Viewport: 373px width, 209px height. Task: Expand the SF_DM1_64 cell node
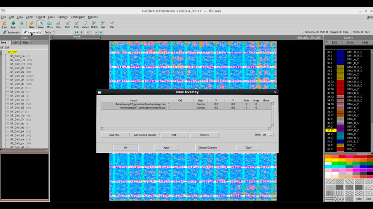tap(8, 104)
